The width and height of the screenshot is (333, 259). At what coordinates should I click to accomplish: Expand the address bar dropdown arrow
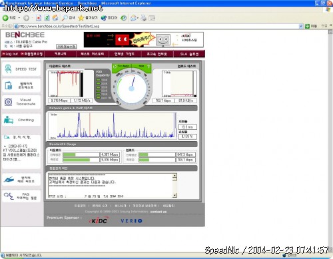coord(301,26)
